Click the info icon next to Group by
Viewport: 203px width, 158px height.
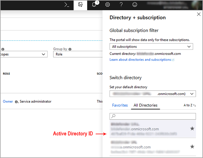tap(70, 49)
